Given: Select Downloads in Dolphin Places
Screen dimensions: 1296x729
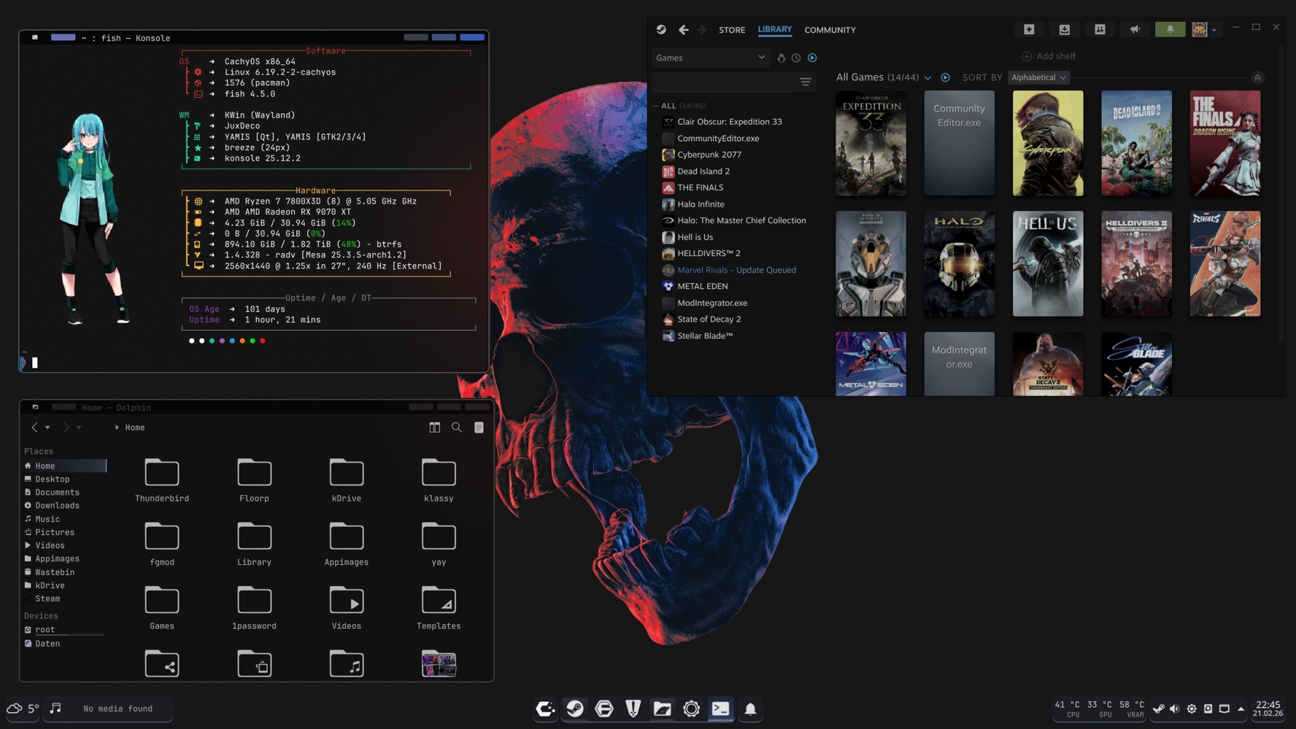Looking at the screenshot, I should 64,506.
